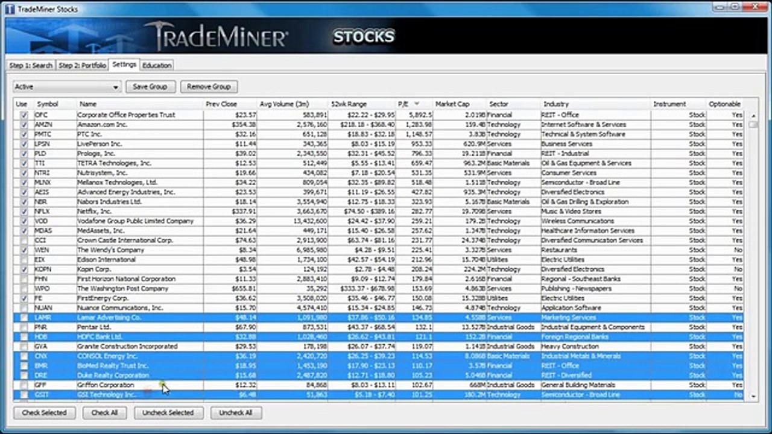Click the Griffon Corporation name cell
Viewport: 772px width, 434px height.
click(x=140, y=385)
